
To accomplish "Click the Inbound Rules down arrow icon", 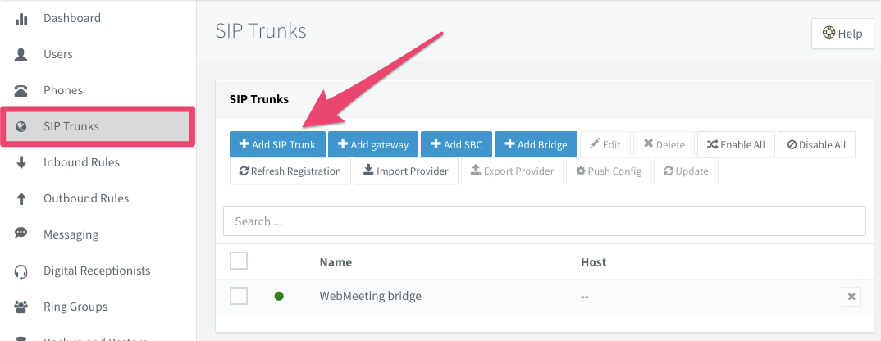I will [x=21, y=163].
